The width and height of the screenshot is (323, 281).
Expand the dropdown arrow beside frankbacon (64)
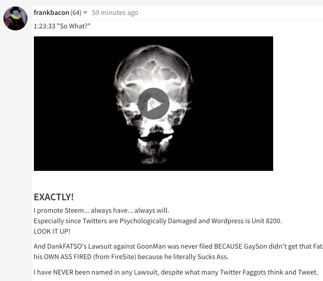[85, 13]
